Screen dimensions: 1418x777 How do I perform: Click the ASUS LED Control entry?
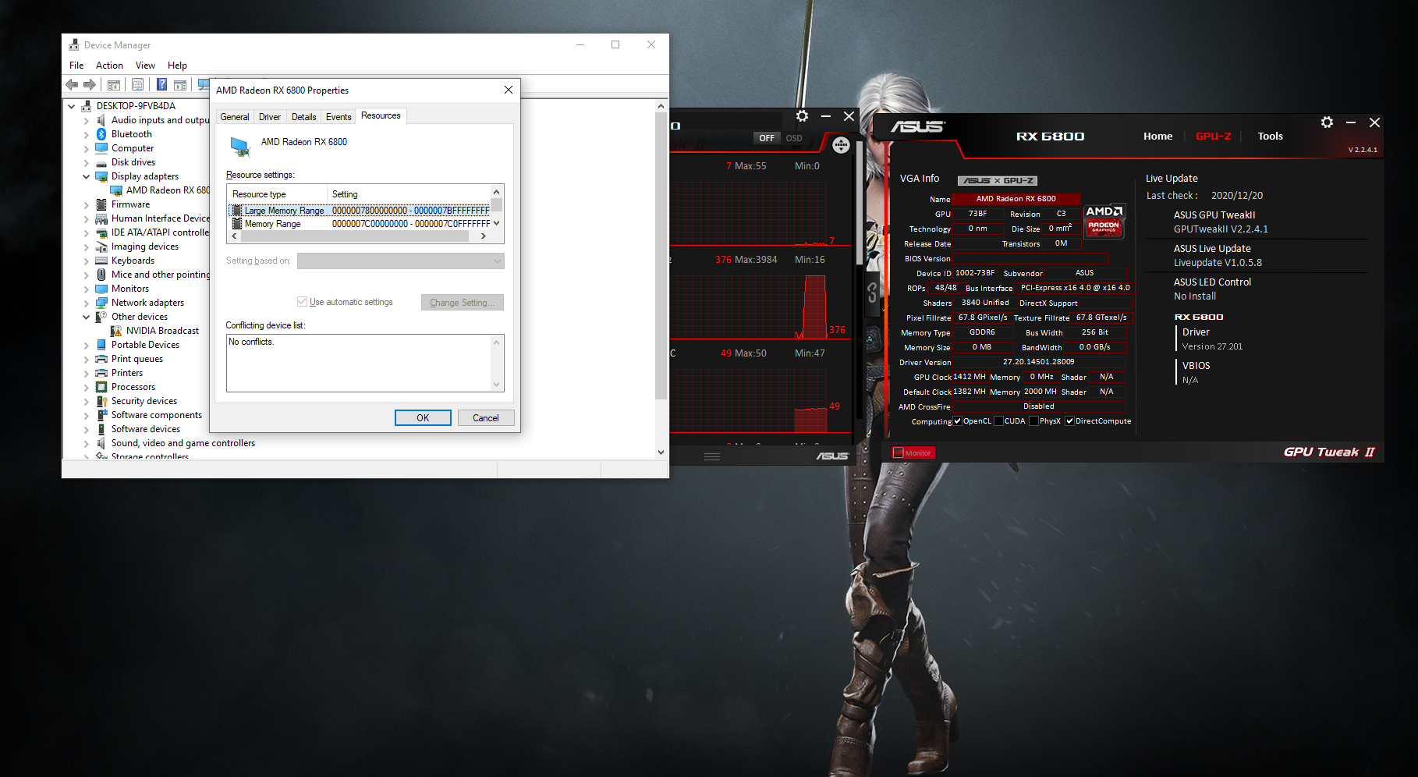[1212, 282]
